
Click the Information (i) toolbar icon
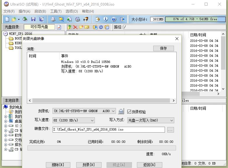point(106,19)
